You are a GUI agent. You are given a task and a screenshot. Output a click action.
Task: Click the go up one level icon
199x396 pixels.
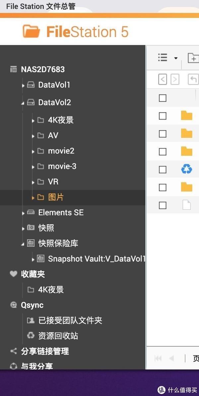pyautogui.click(x=193, y=80)
